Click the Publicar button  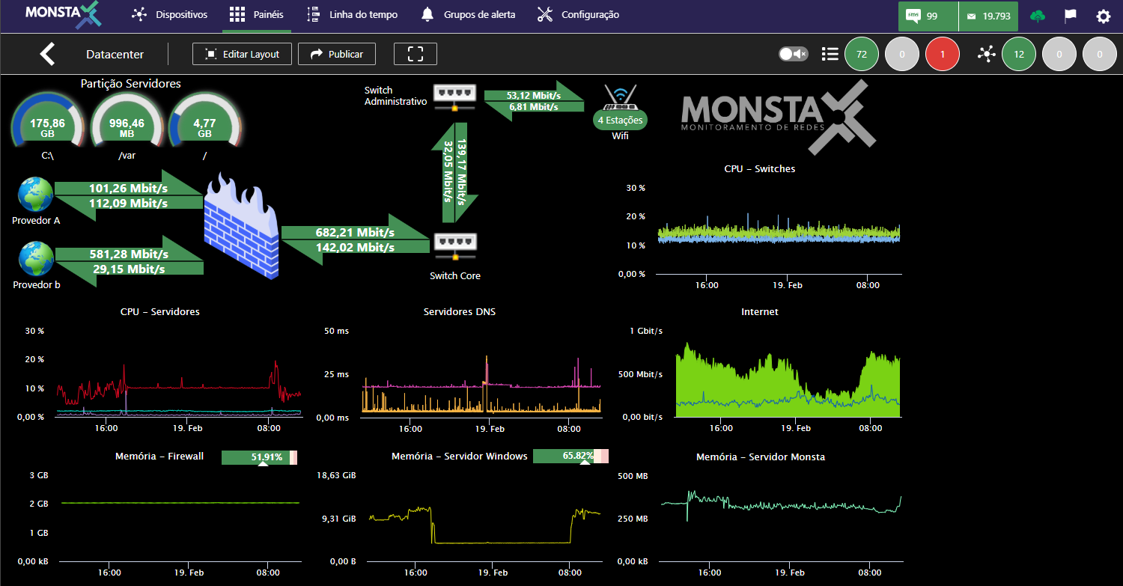336,54
